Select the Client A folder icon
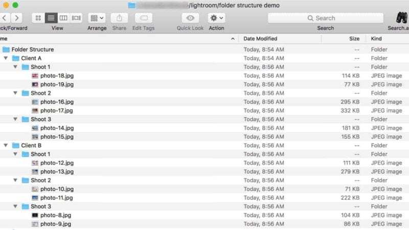409x230 pixels. 16,58
